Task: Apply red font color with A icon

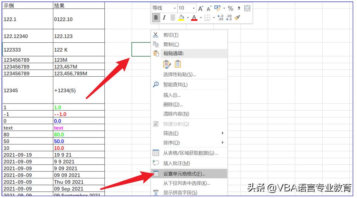Action: [x=194, y=17]
